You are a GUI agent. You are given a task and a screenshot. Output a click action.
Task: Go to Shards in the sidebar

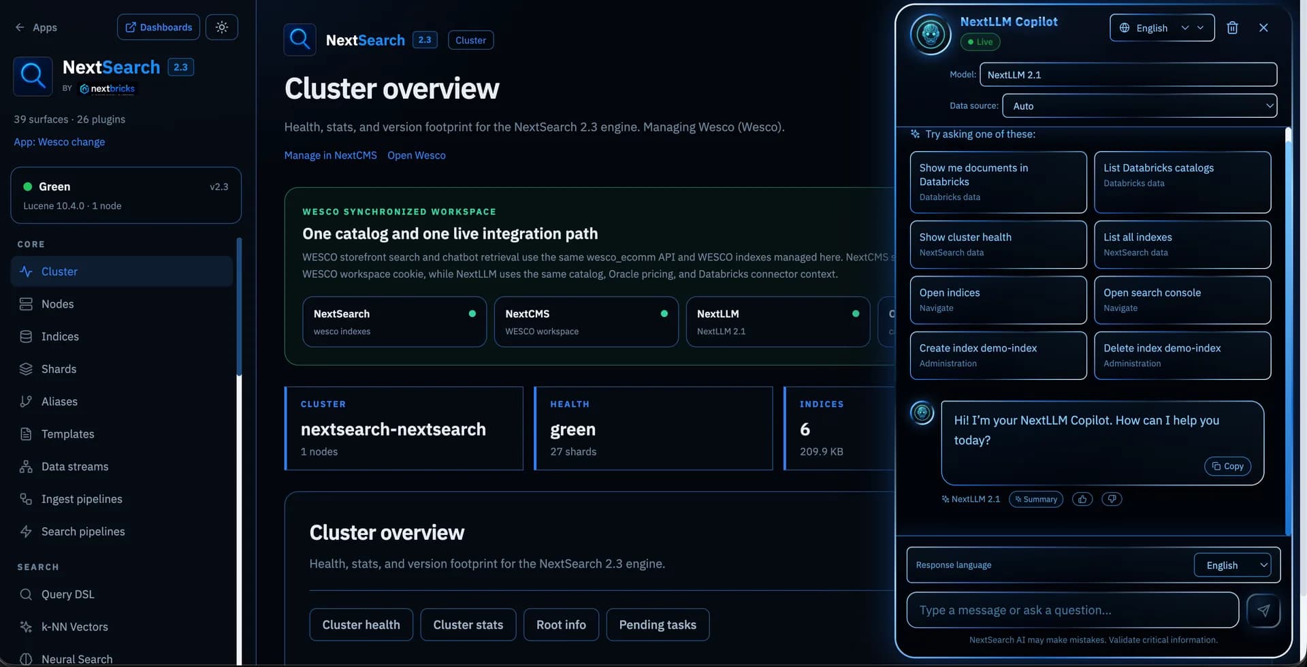click(x=122, y=369)
